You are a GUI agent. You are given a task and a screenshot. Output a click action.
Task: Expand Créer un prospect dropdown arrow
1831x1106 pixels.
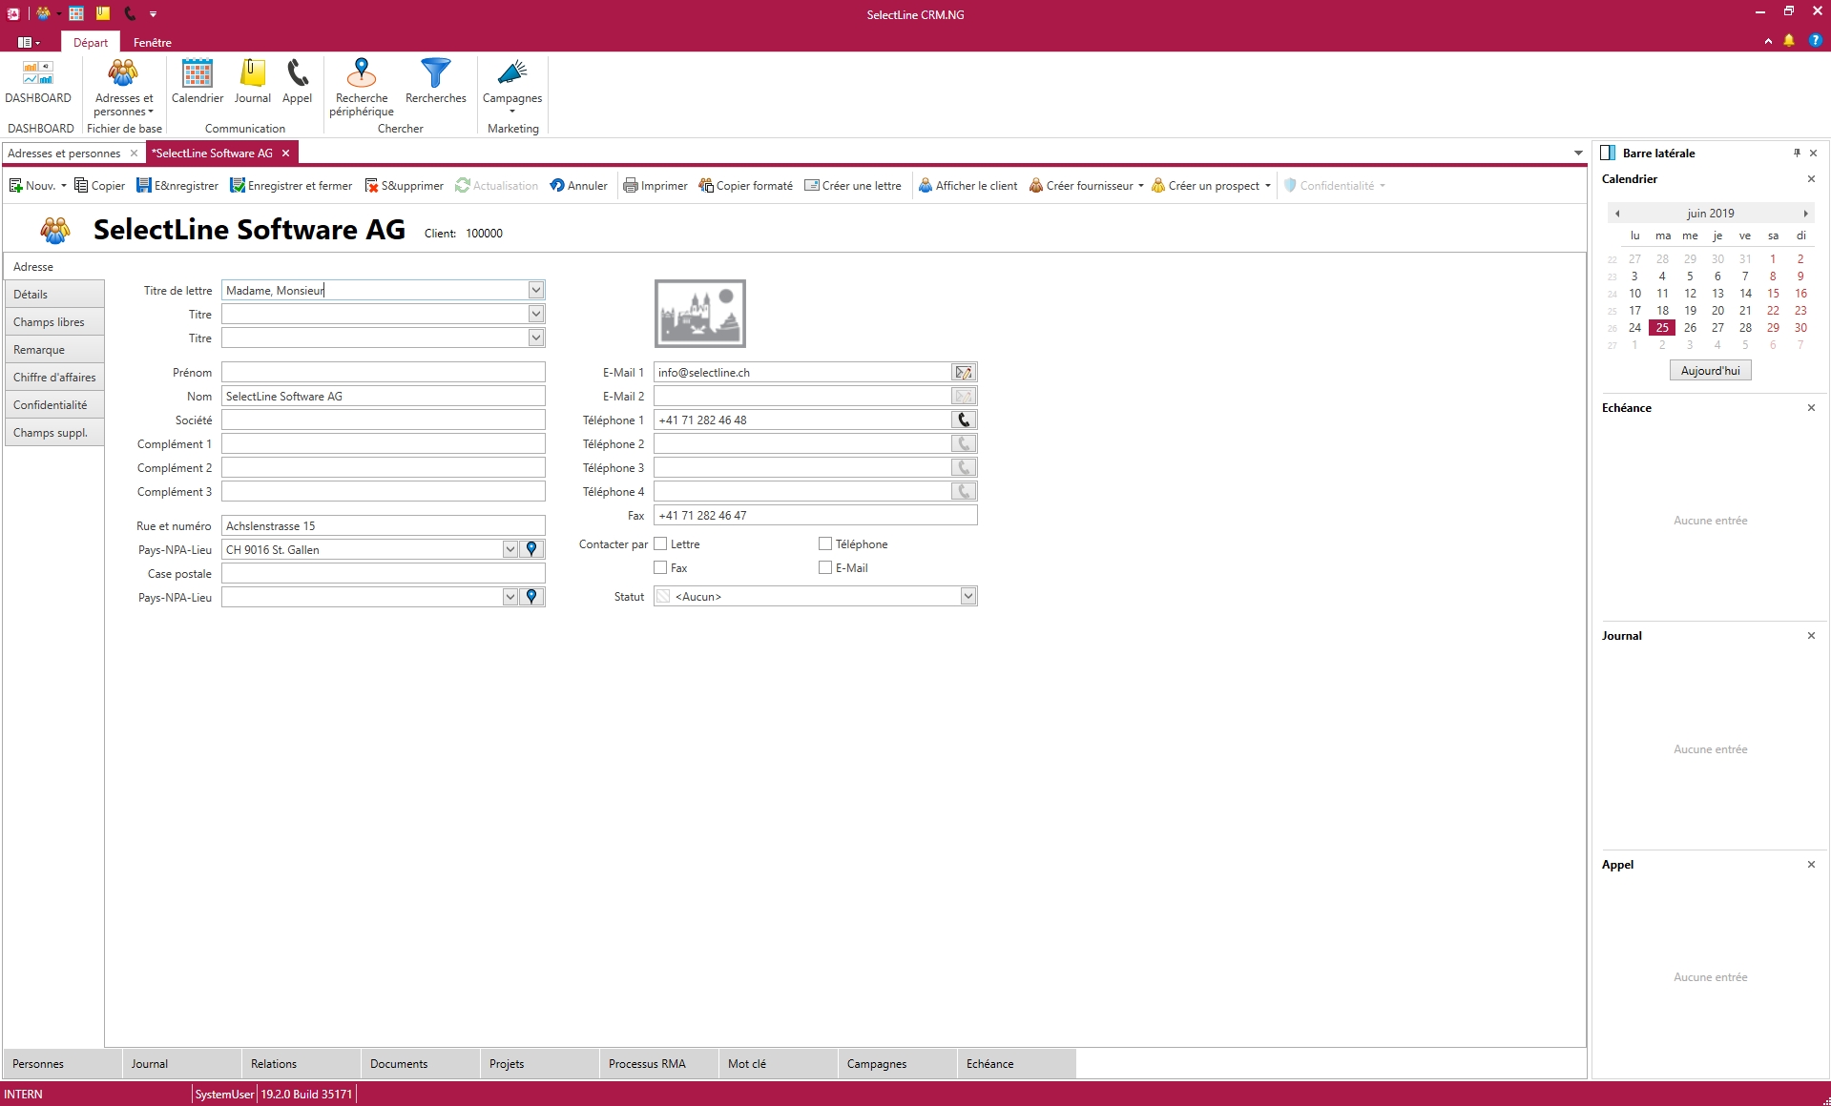point(1268,186)
